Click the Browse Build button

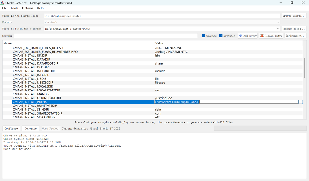(x=294, y=29)
